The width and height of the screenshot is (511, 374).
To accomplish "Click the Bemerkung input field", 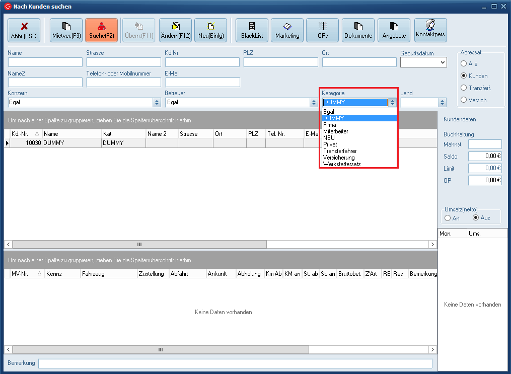I will [x=235, y=363].
